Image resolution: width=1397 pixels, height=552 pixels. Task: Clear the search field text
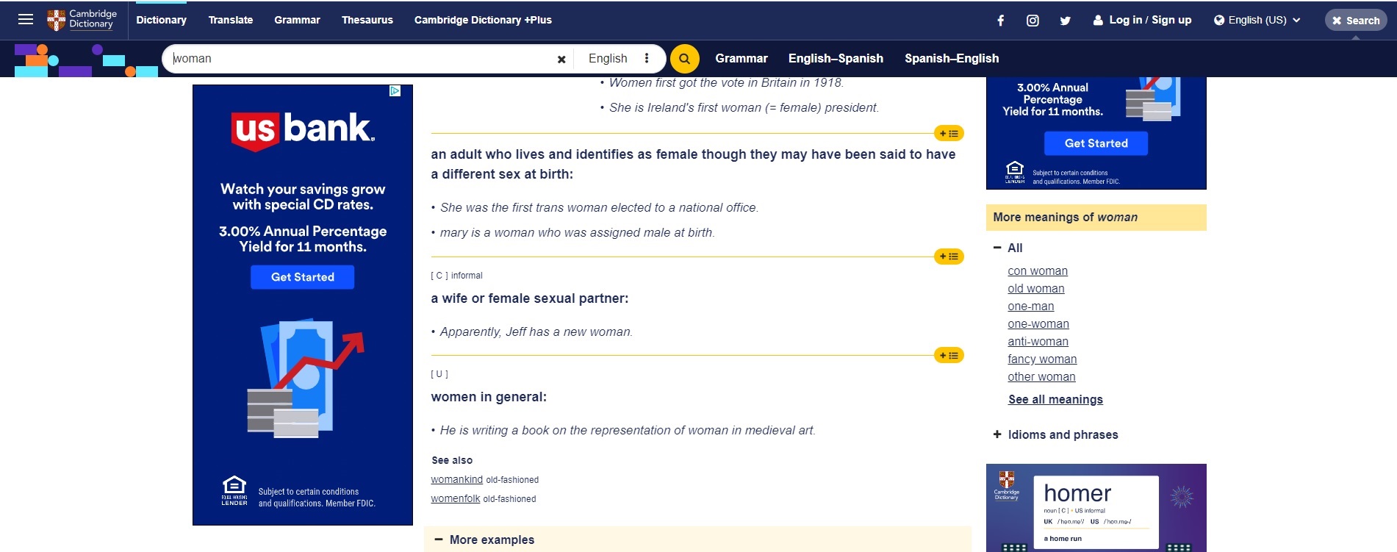tap(561, 59)
